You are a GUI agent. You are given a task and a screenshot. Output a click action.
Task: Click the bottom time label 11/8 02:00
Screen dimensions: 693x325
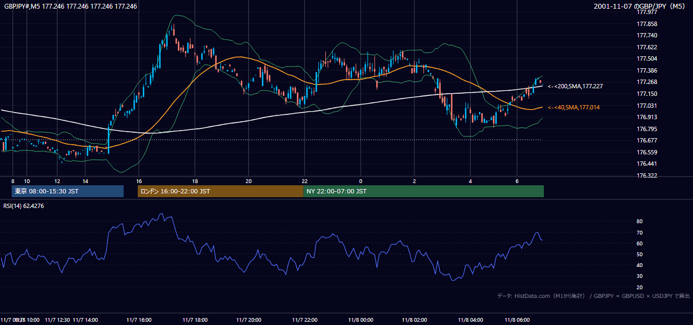pos(414,320)
